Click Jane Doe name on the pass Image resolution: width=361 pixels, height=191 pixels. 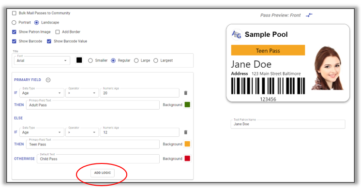[251, 64]
